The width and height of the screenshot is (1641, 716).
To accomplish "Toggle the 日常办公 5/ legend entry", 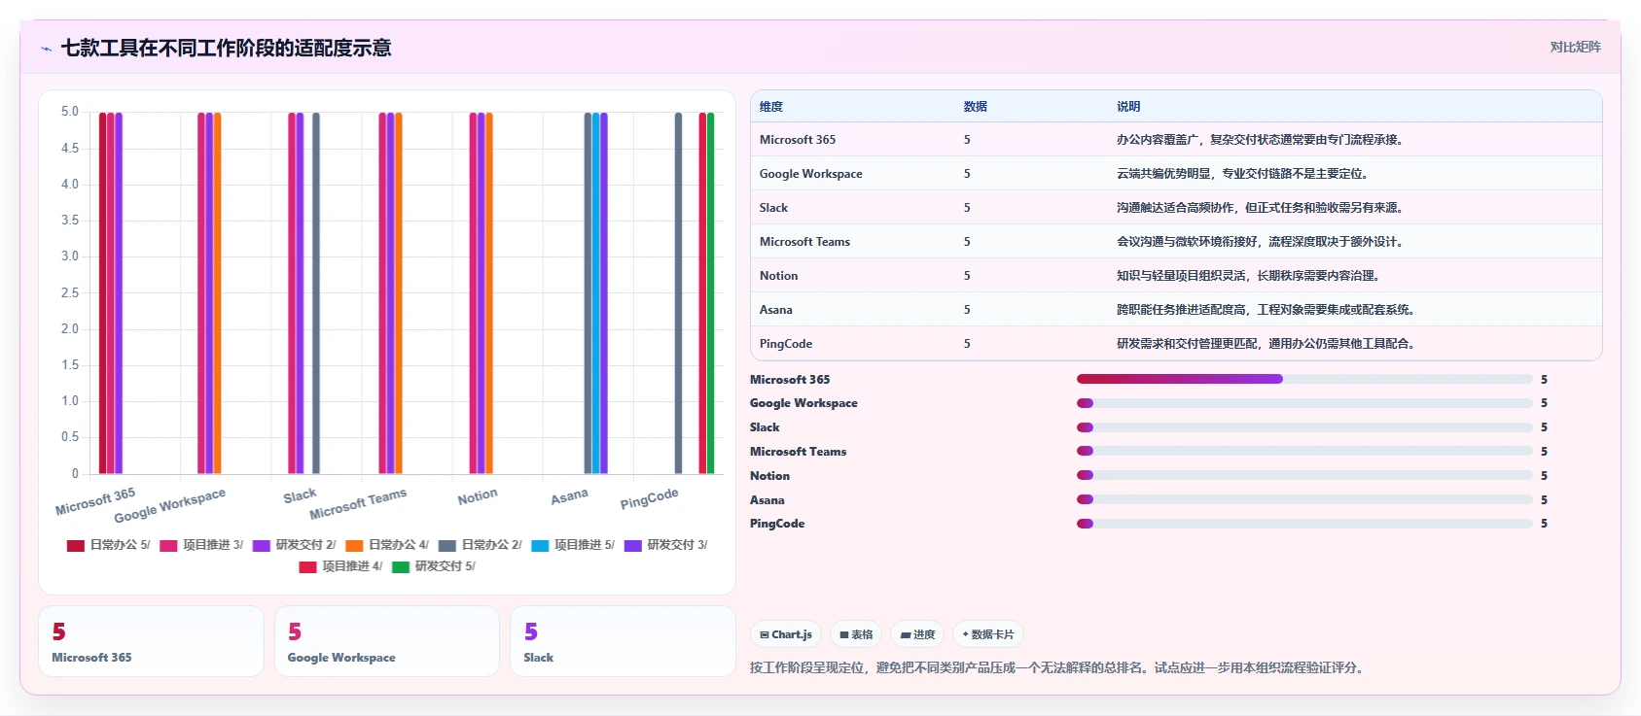I will (x=108, y=545).
